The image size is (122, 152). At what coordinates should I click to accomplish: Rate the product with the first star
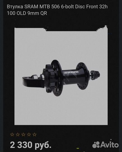pyautogui.click(x=12, y=135)
